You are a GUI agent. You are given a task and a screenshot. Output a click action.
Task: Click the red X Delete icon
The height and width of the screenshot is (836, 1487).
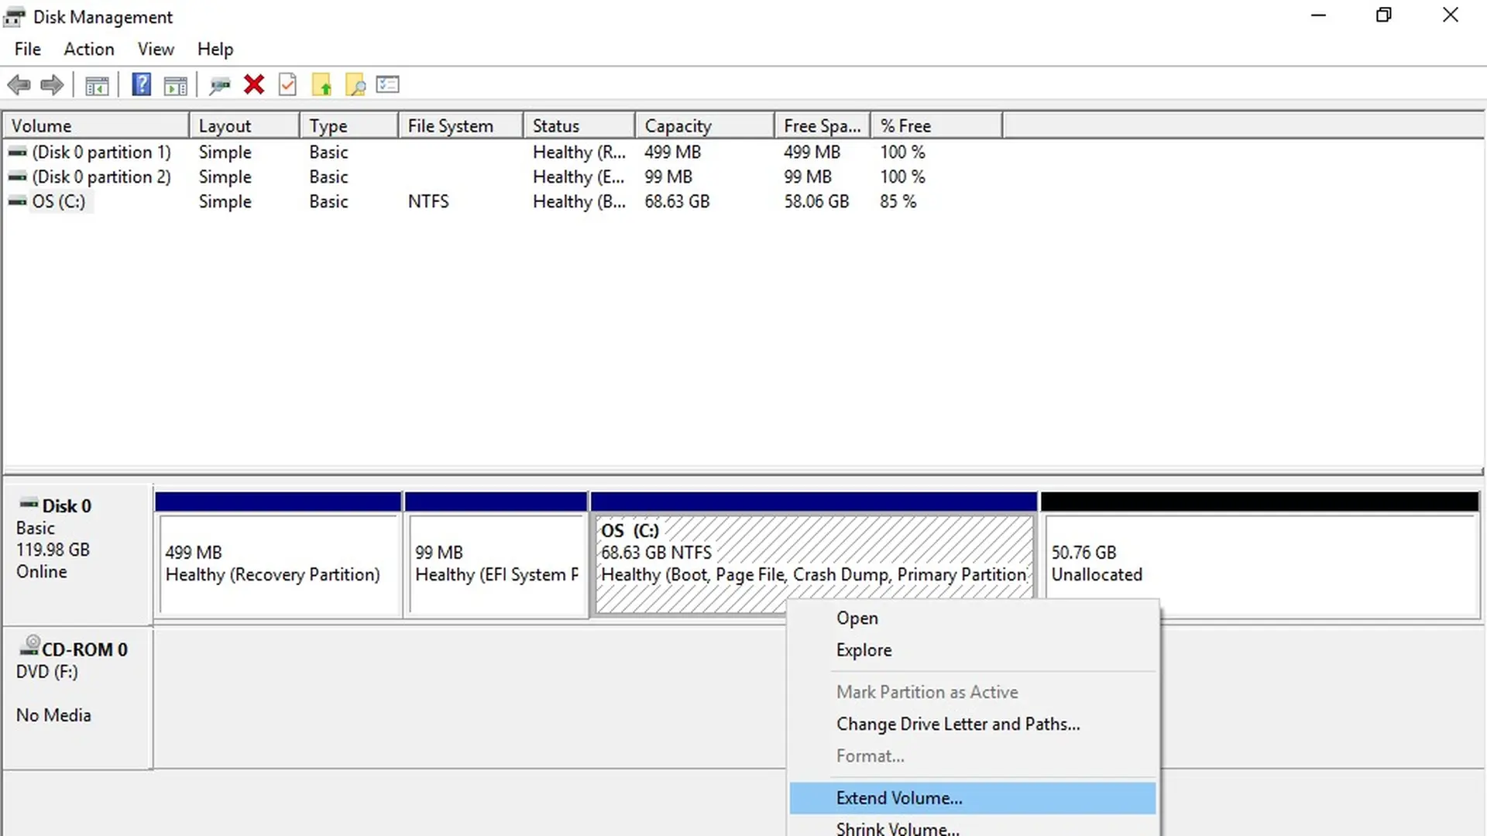coord(253,84)
